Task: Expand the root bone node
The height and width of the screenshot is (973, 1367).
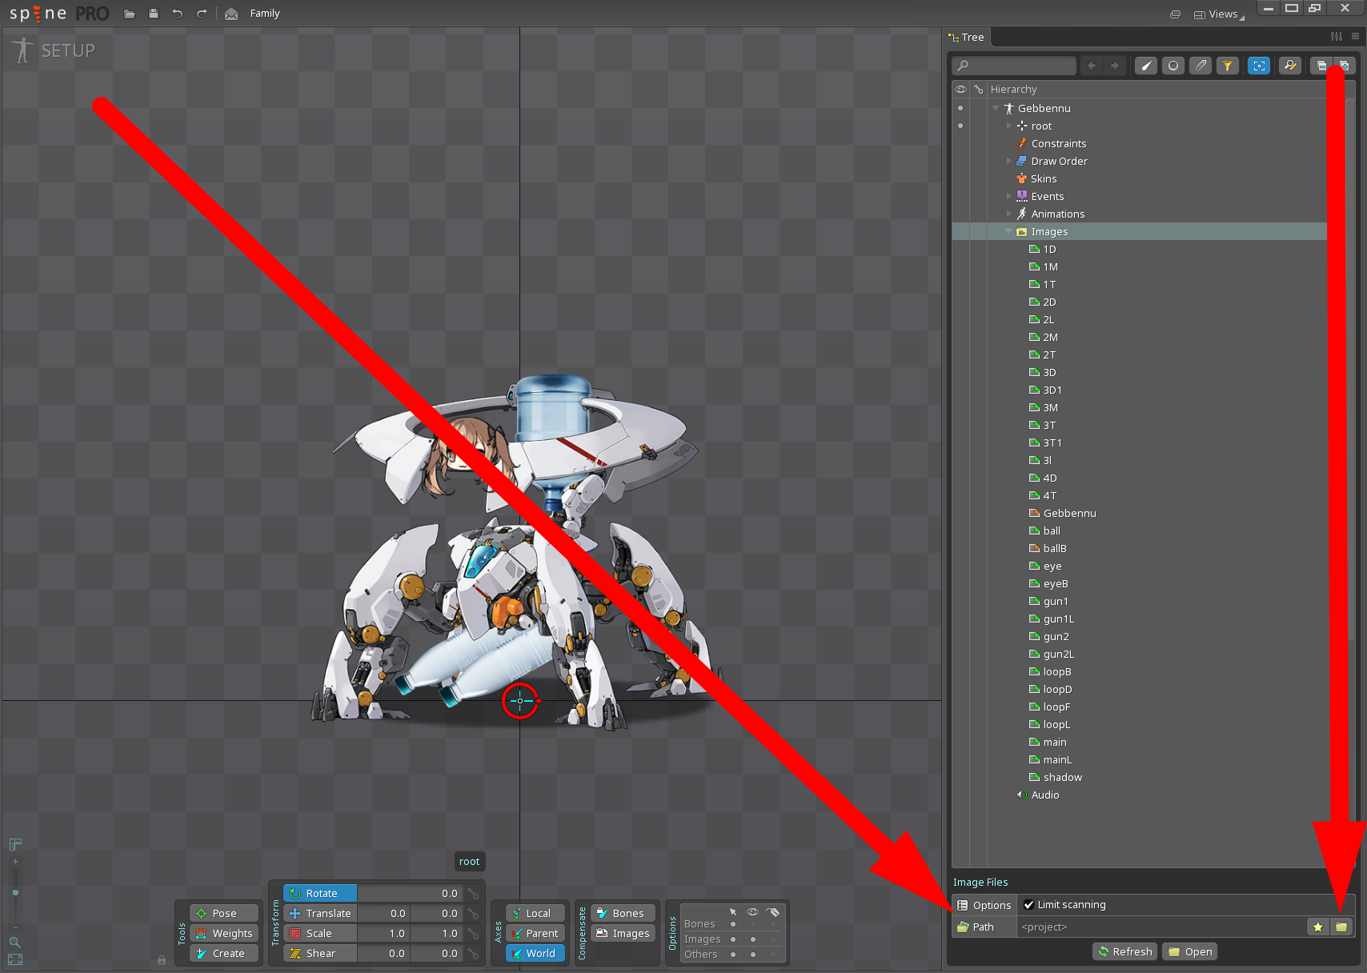Action: 1008,126
